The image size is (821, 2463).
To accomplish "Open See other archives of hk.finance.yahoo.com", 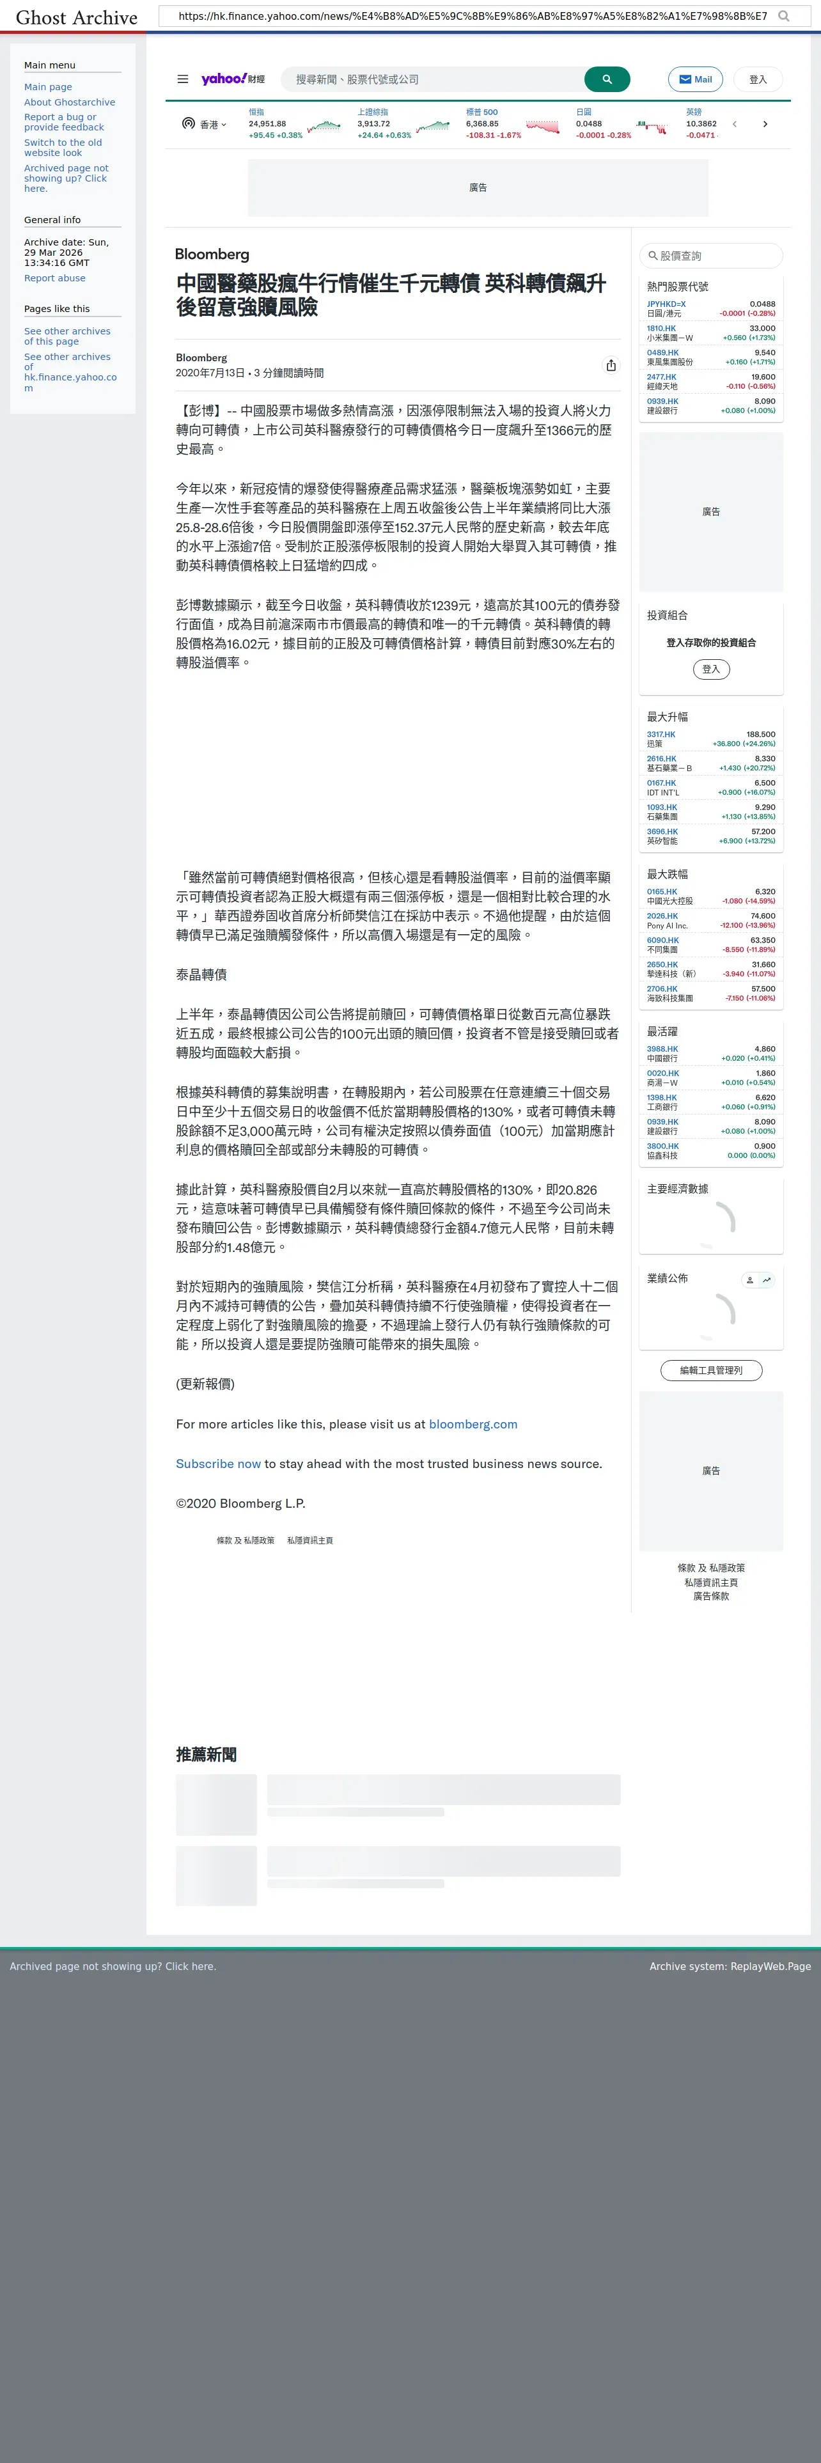I will pos(70,373).
